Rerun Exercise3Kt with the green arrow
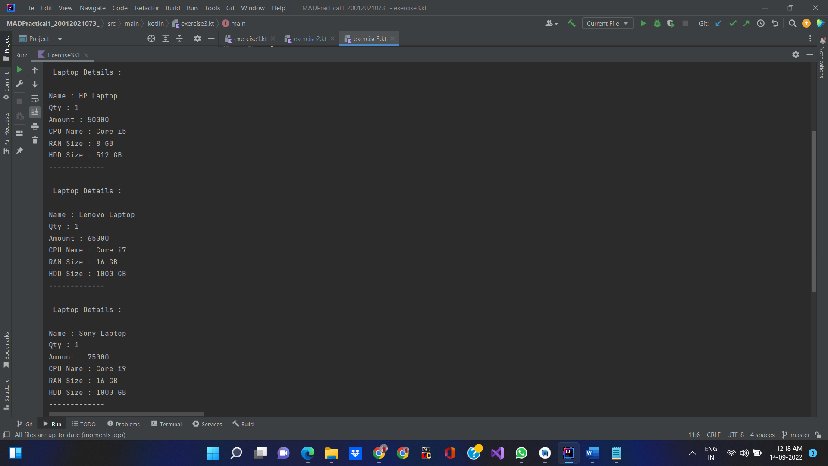Screen dimensions: 828x466 (19, 69)
